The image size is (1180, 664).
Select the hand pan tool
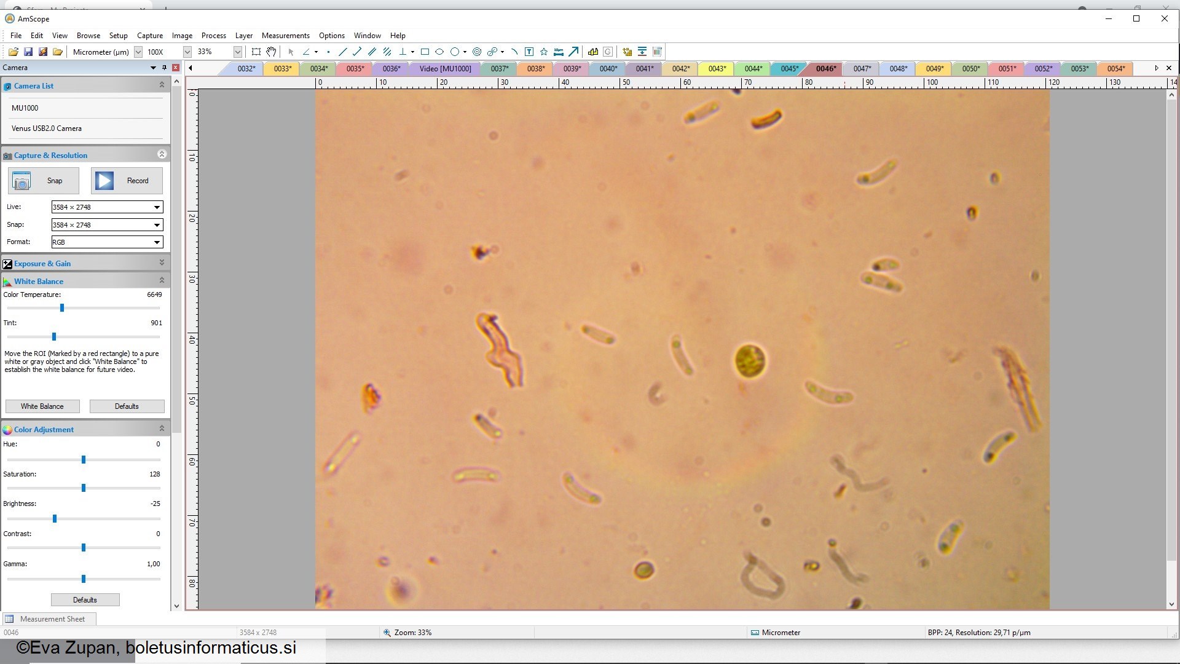coord(271,52)
